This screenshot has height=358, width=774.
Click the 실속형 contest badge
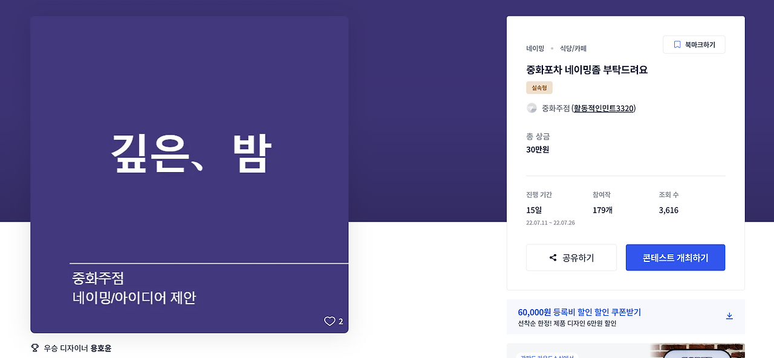[x=538, y=87]
